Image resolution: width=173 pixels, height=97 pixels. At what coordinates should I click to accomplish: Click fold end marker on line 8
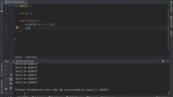pyautogui.click(x=14, y=32)
